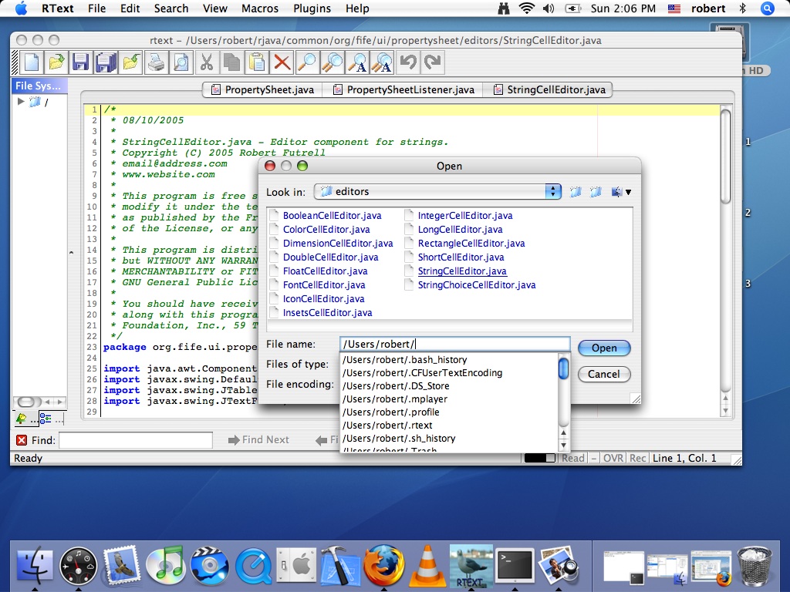Close the Find bar with red X
The height and width of the screenshot is (592, 790).
pos(22,440)
